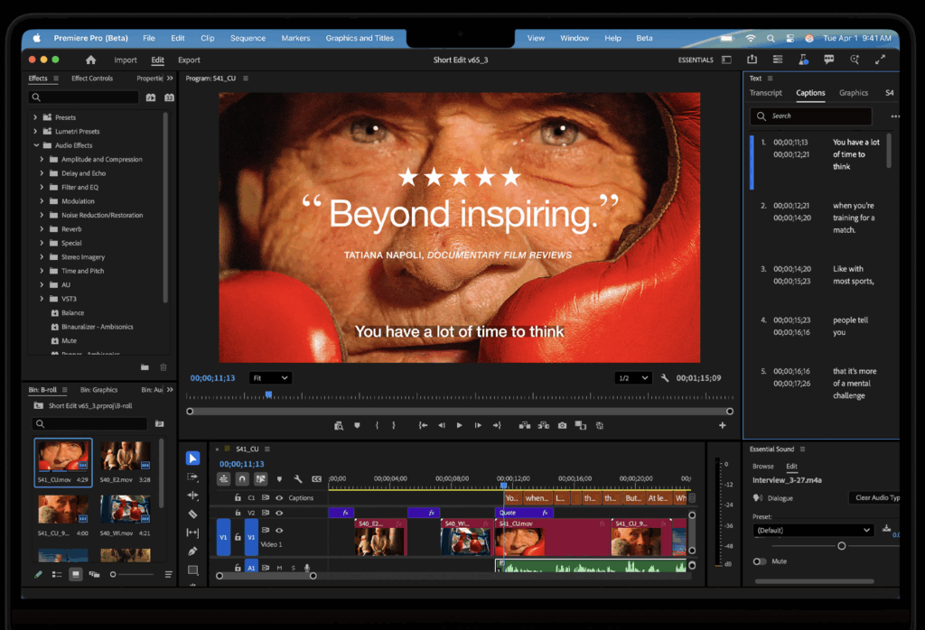Open the Fit zoom level dropdown
The height and width of the screenshot is (630, 925).
click(270, 378)
